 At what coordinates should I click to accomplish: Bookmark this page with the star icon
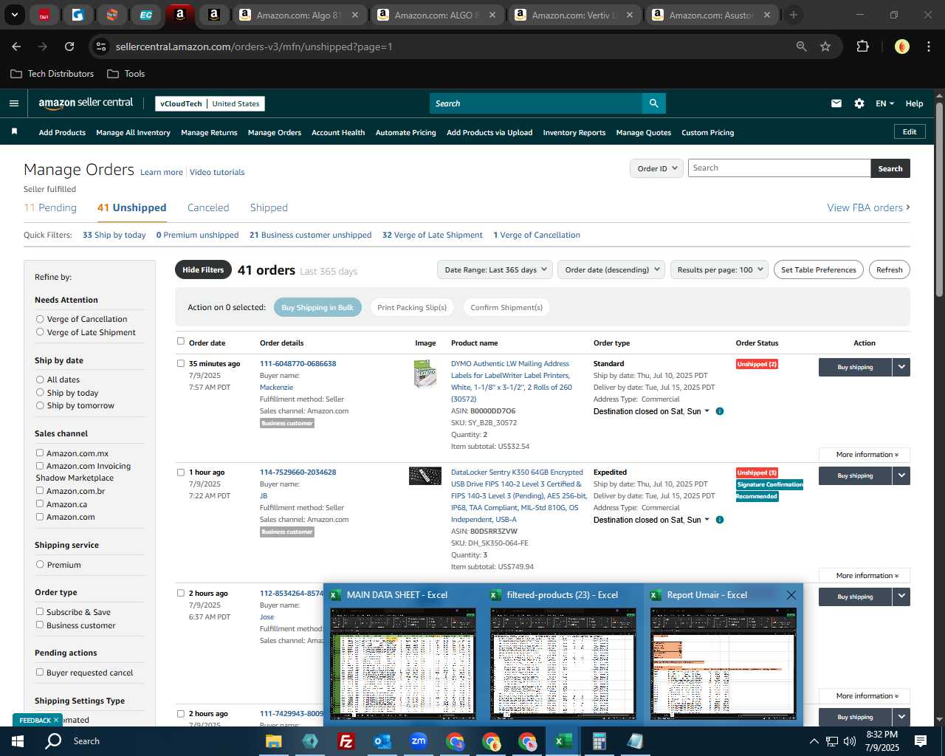click(825, 47)
